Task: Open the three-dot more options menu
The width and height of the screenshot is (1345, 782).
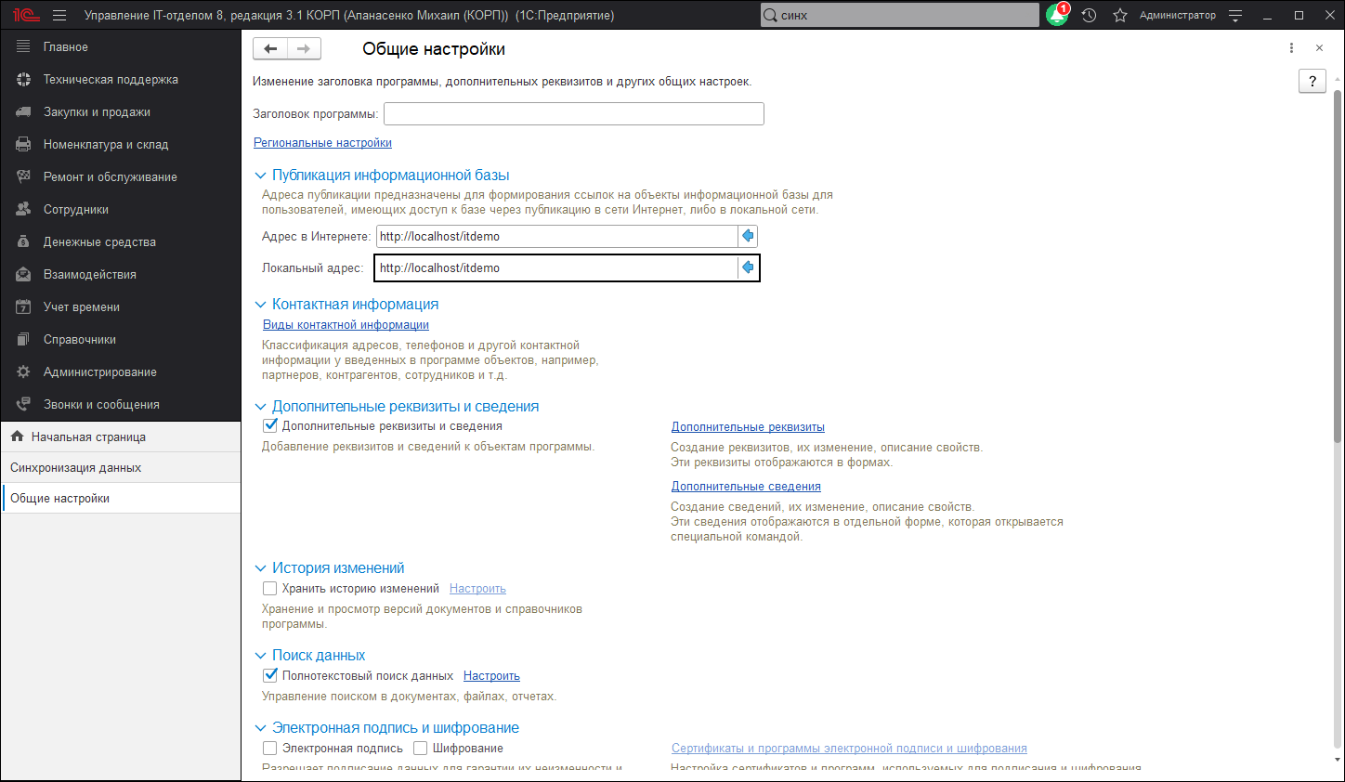Action: click(1291, 48)
